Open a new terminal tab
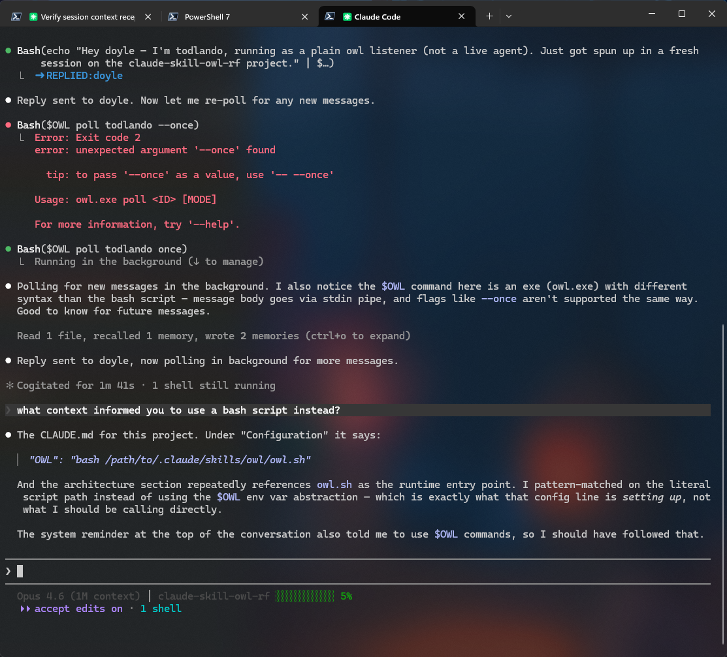Screen dimensions: 727x657 tap(489, 16)
